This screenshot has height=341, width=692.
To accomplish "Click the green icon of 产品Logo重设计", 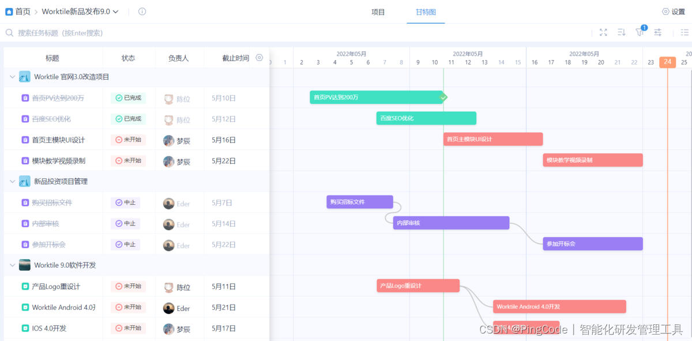I will [x=25, y=286].
